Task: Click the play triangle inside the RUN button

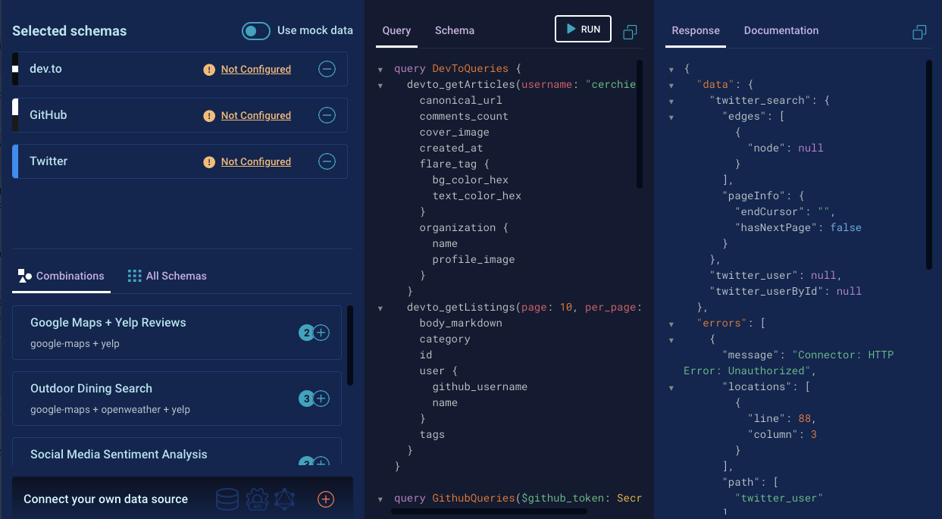Action: point(571,29)
